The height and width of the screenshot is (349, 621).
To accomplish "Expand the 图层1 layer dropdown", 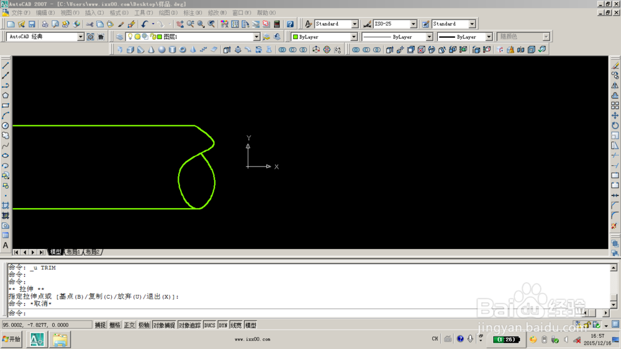I will [256, 37].
